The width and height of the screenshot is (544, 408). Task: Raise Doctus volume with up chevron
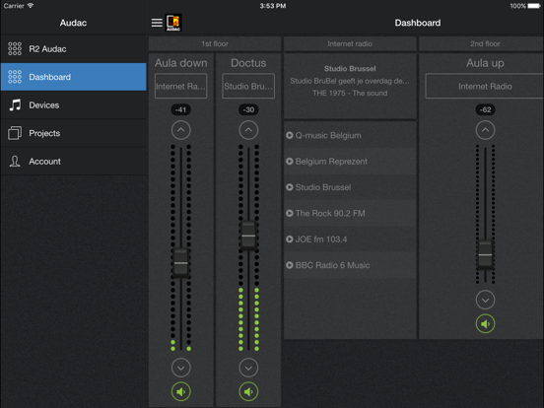point(248,130)
